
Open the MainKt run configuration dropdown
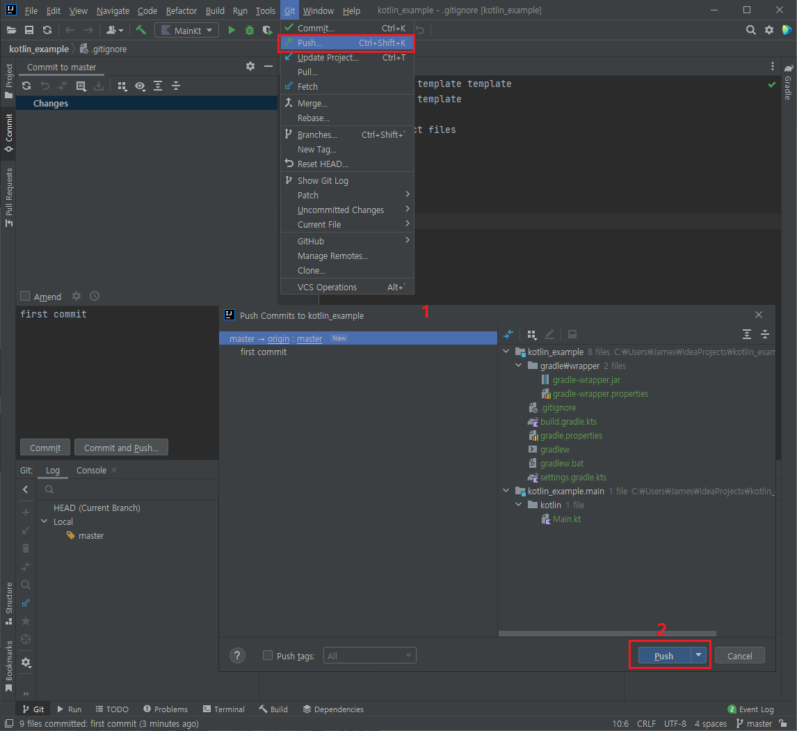point(186,30)
